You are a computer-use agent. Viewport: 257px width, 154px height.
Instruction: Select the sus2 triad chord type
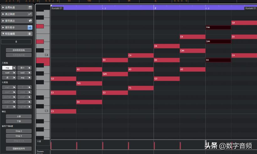23,73
